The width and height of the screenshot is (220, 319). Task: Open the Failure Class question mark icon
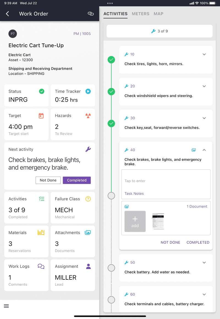pyautogui.click(x=88, y=199)
